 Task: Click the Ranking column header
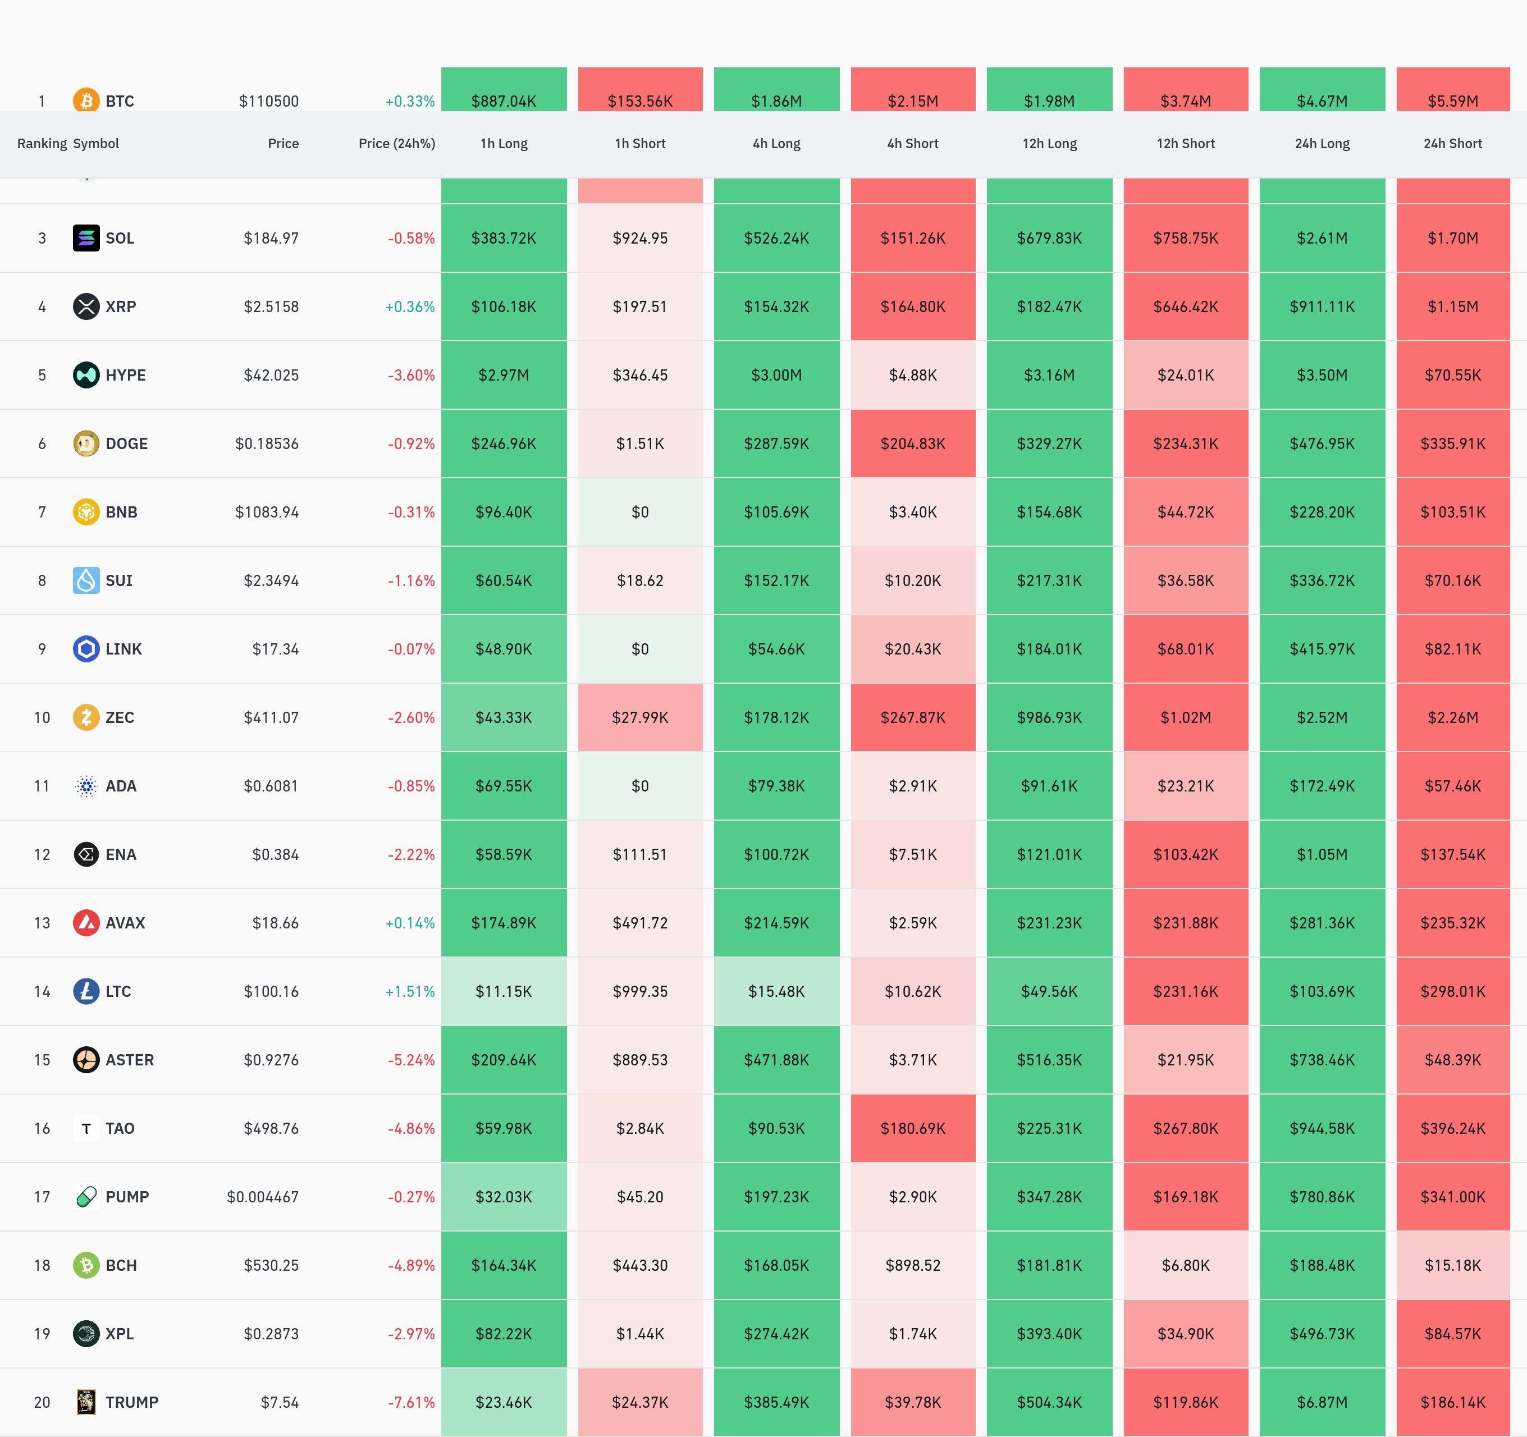[42, 144]
